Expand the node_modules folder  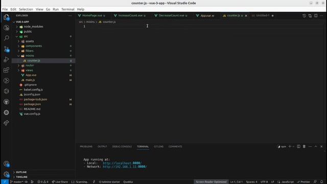(x=33, y=27)
